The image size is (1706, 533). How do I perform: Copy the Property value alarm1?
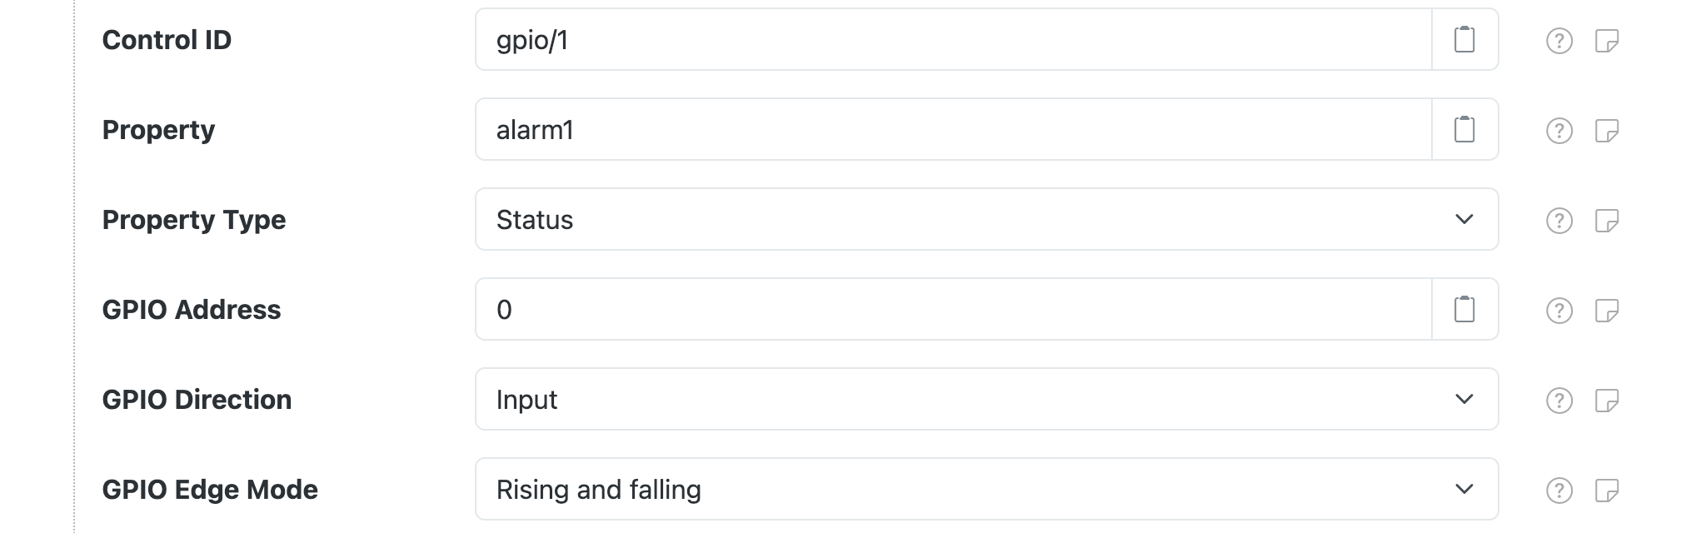click(1464, 129)
